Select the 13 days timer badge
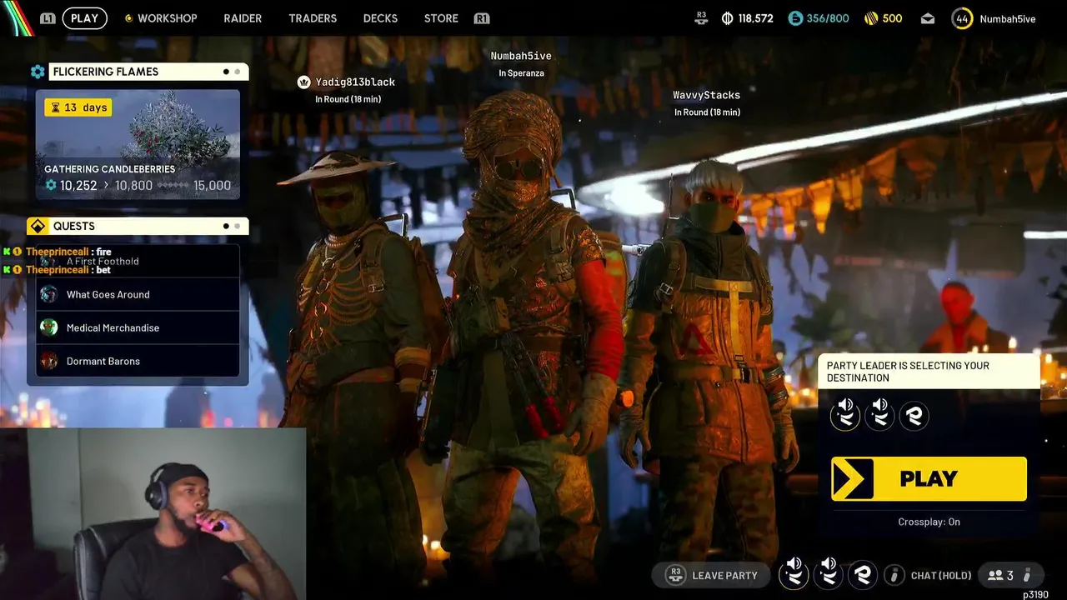Viewport: 1067px width, 600px height. [78, 107]
